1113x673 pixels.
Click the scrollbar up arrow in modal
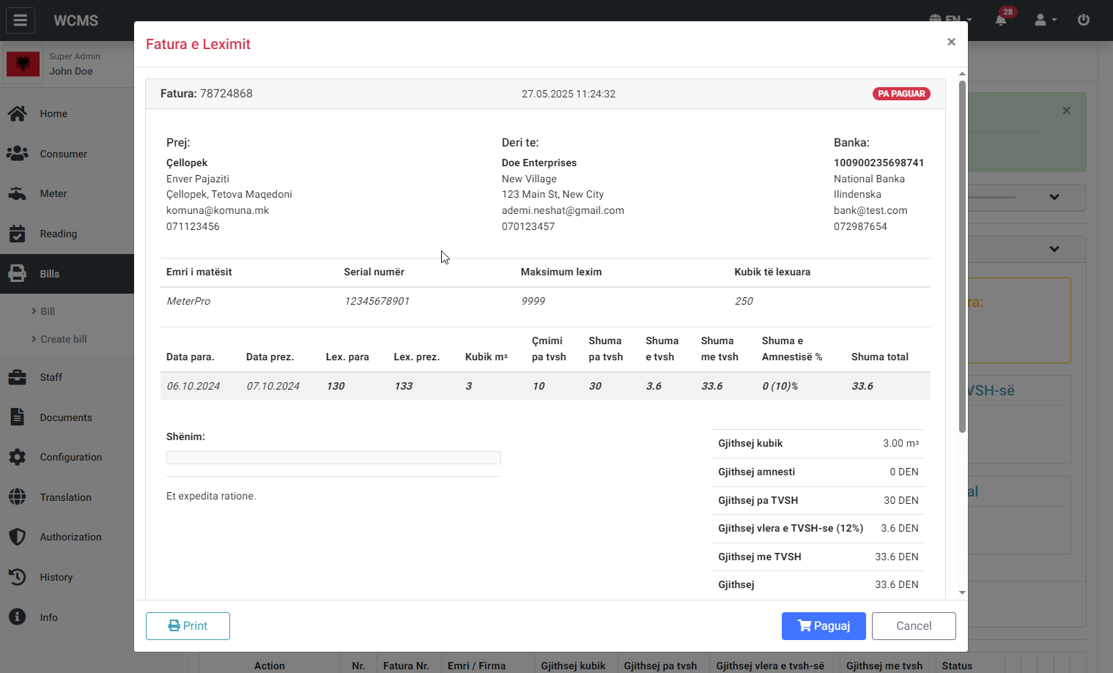[962, 74]
